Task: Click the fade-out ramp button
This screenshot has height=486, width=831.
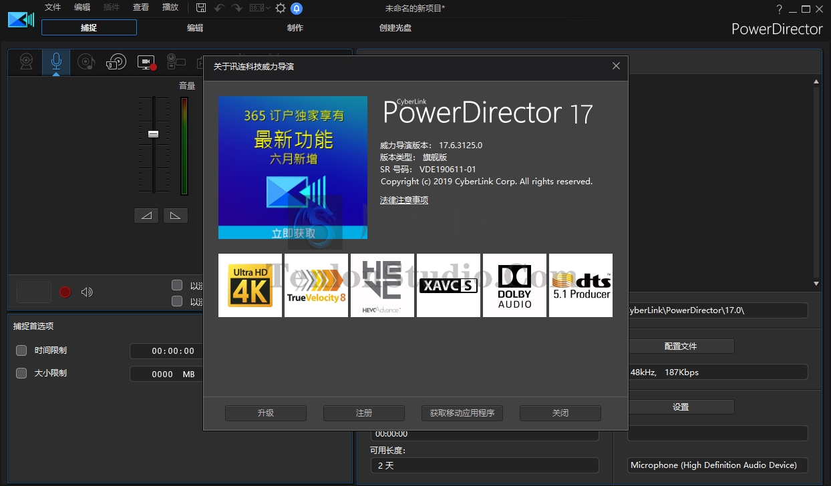Action: pyautogui.click(x=176, y=216)
